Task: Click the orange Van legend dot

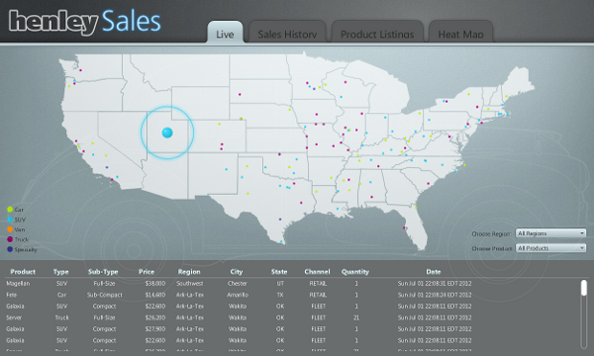Action: (x=10, y=229)
